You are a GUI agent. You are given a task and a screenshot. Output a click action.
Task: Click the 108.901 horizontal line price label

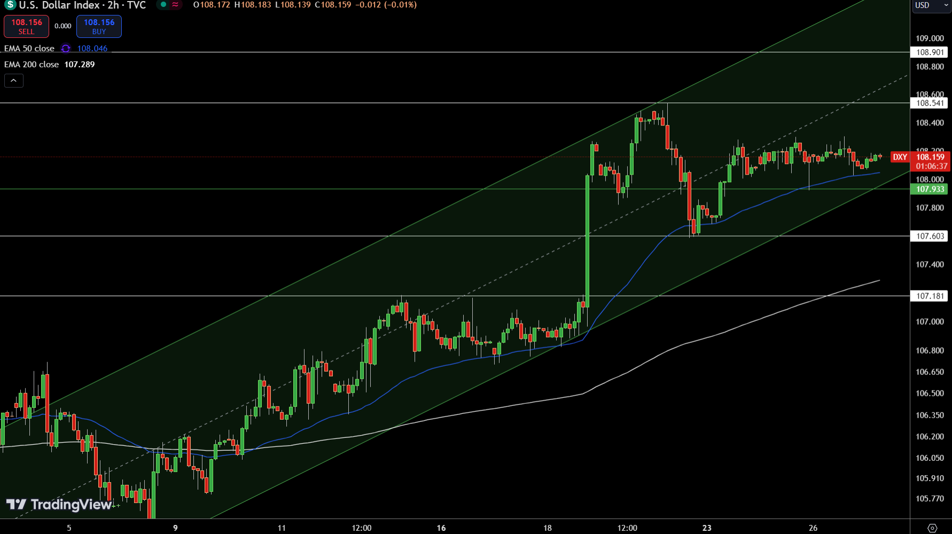[x=930, y=52]
